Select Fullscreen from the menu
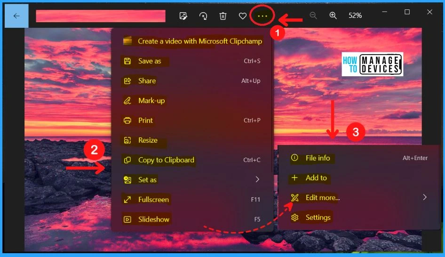Screen dimensions: 445x257 pyautogui.click(x=192, y=200)
